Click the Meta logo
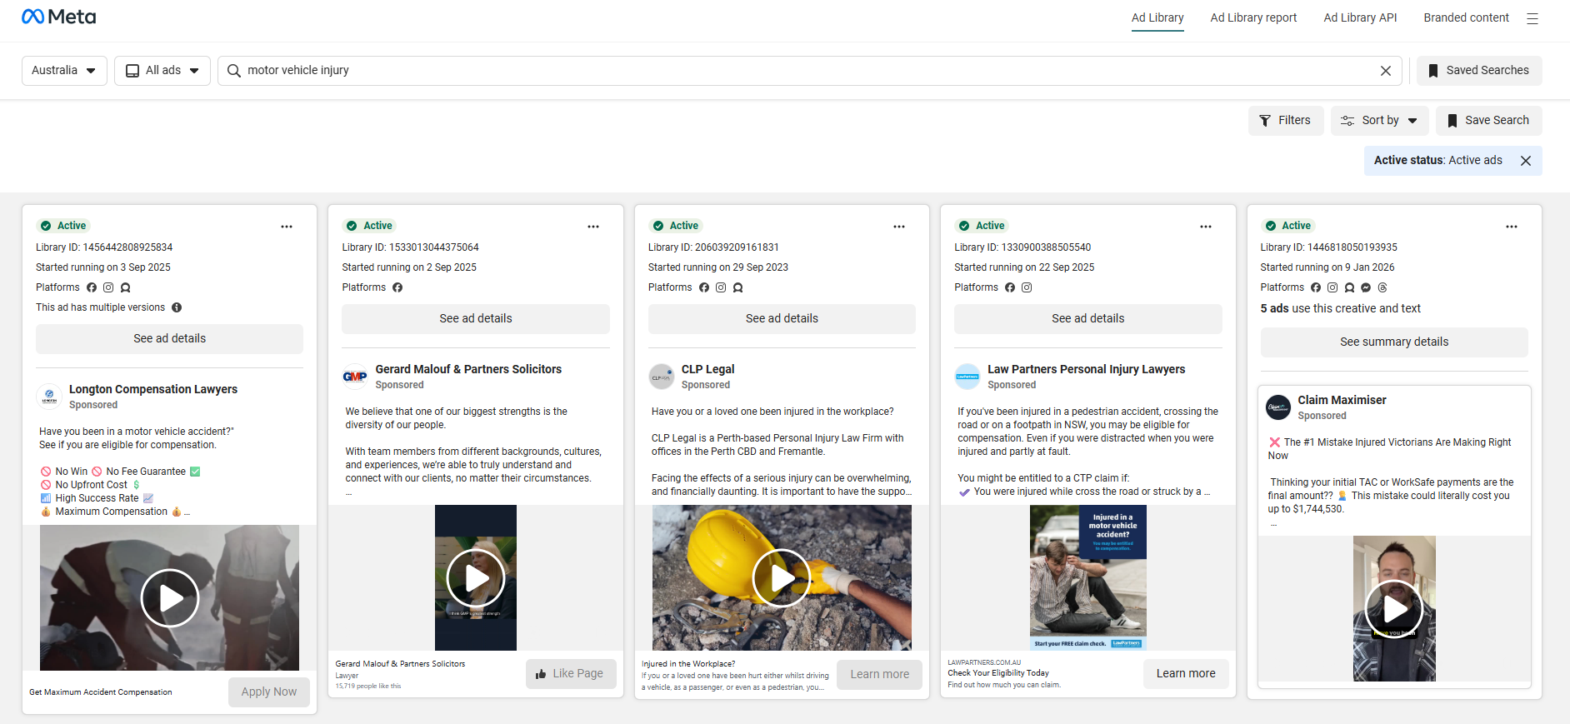 pyautogui.click(x=58, y=17)
